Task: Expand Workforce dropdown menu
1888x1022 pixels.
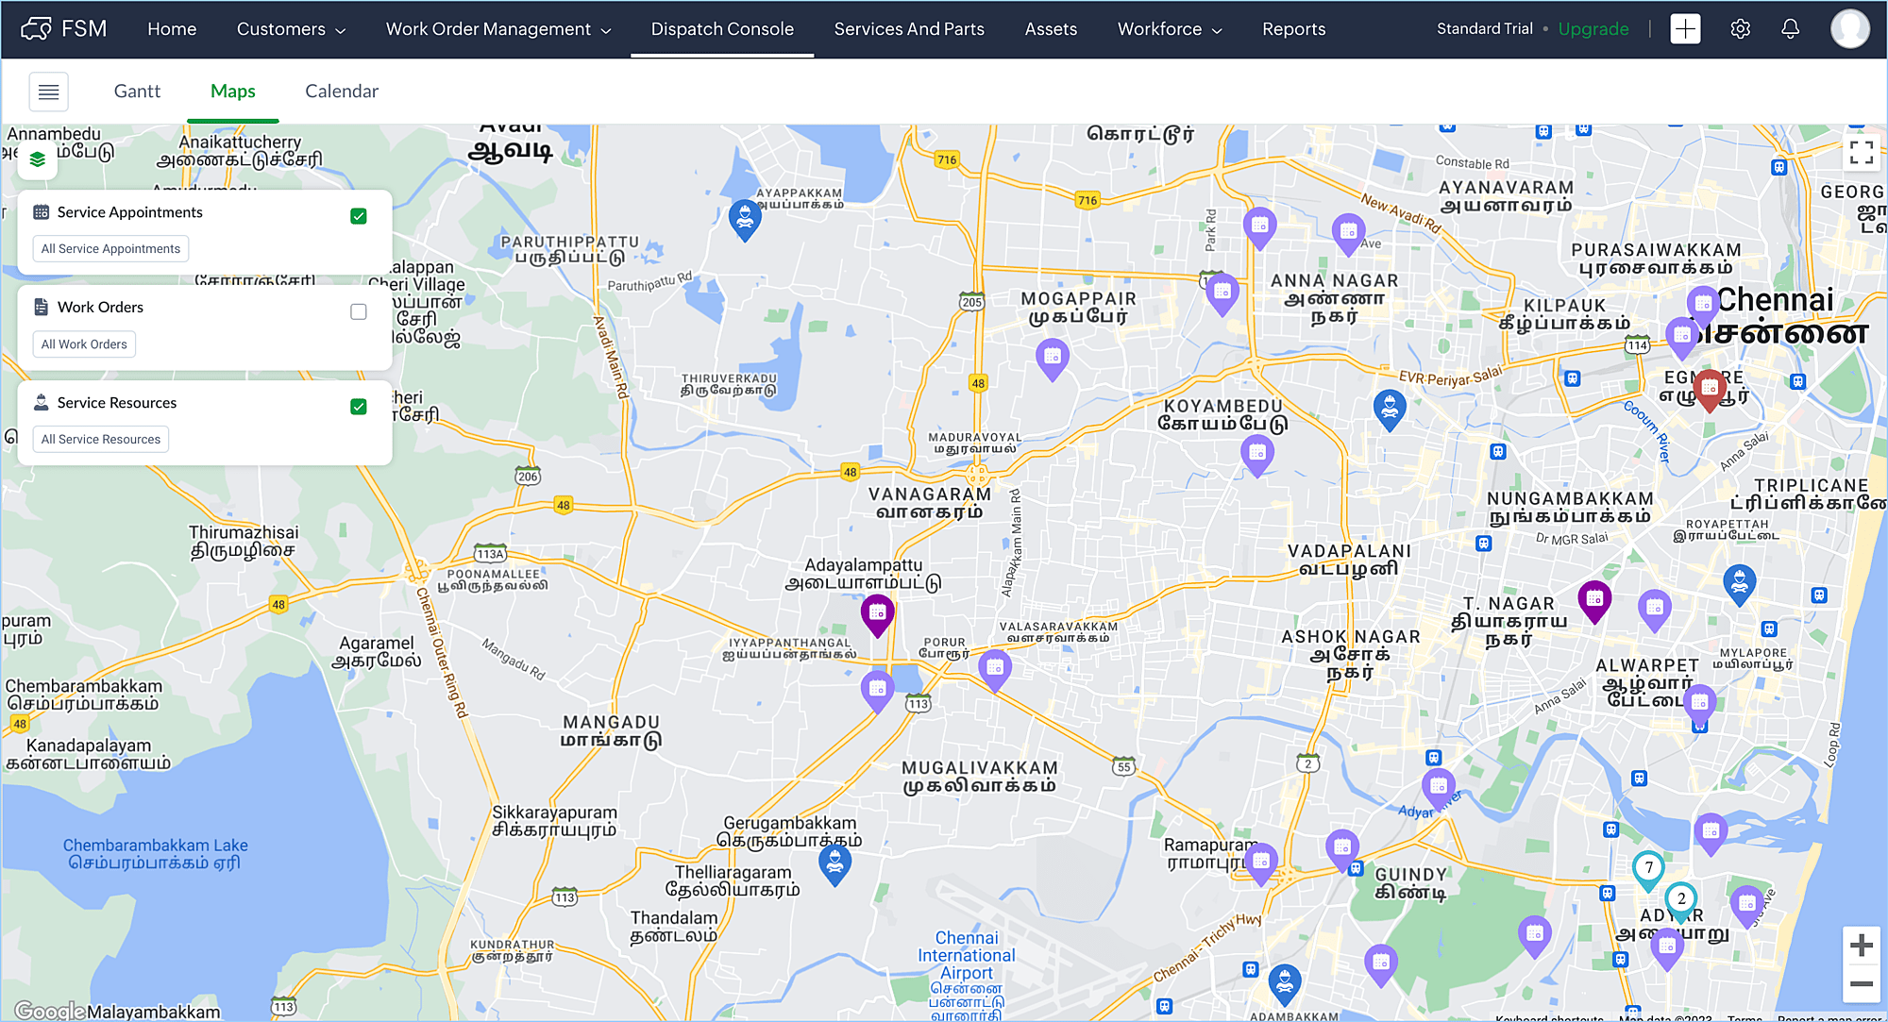Action: click(1170, 29)
